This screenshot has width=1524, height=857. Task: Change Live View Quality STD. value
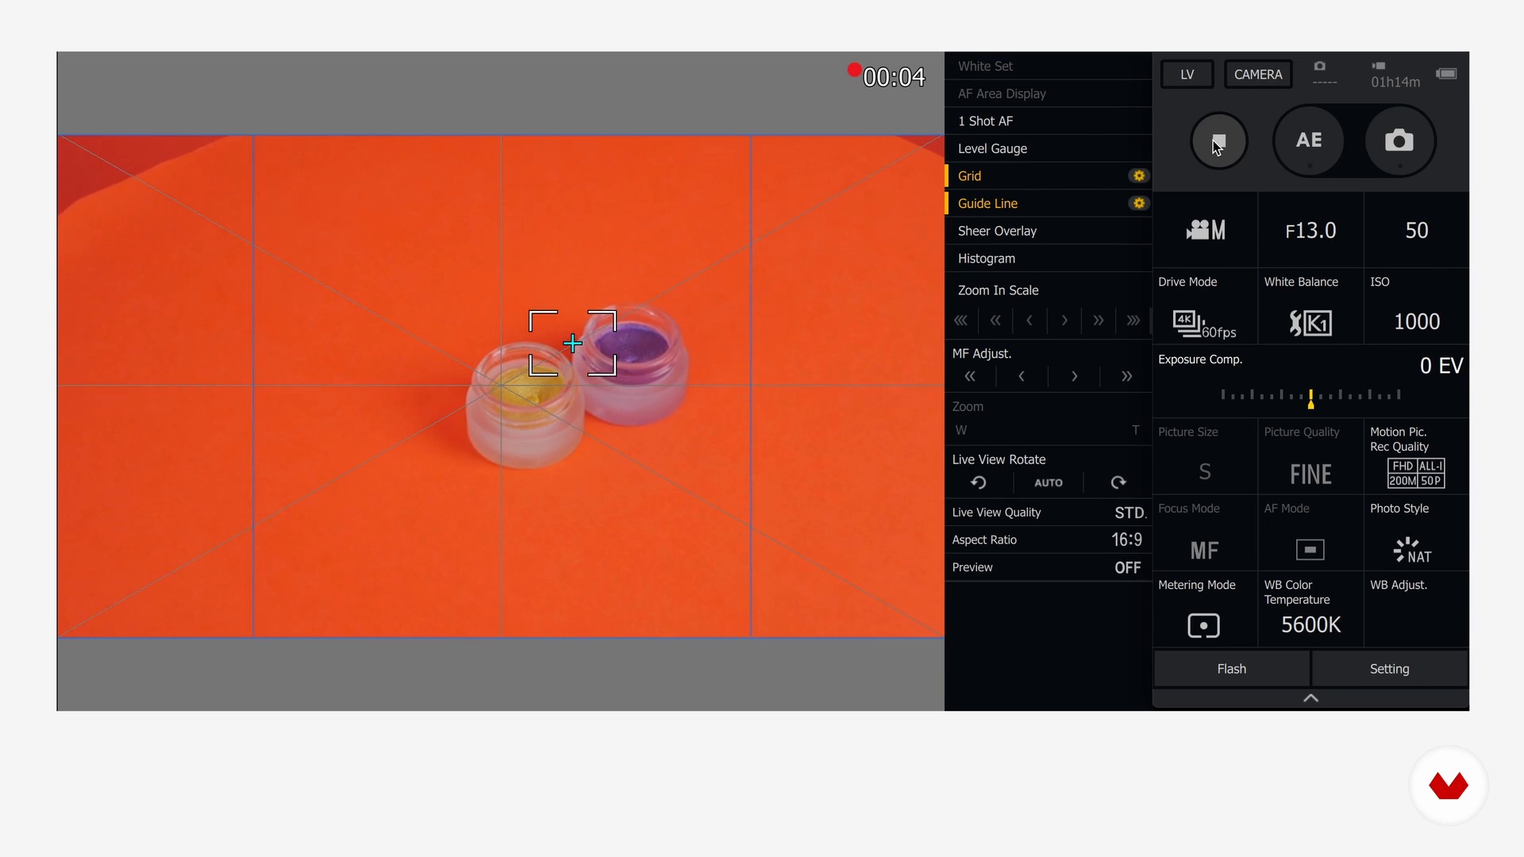pos(1130,513)
